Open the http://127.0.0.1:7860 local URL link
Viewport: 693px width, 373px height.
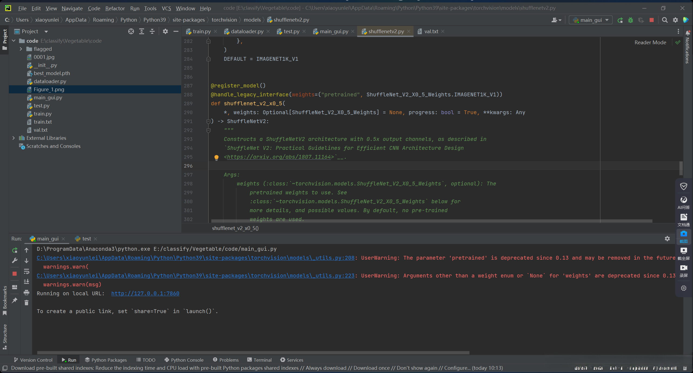(x=145, y=293)
